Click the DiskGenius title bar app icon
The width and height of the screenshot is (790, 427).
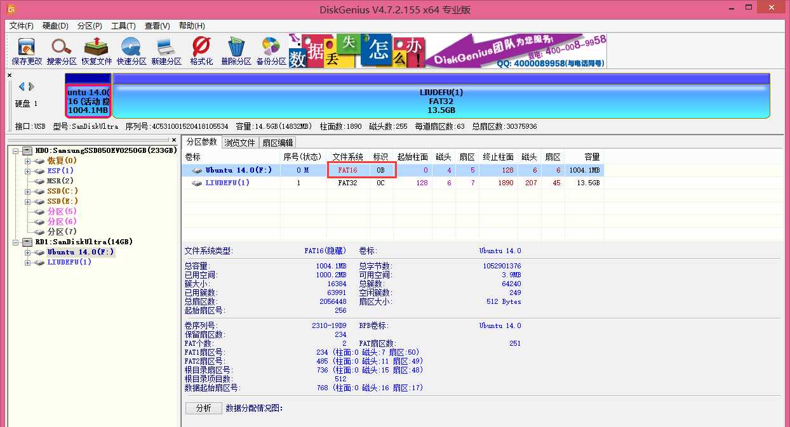[11, 10]
